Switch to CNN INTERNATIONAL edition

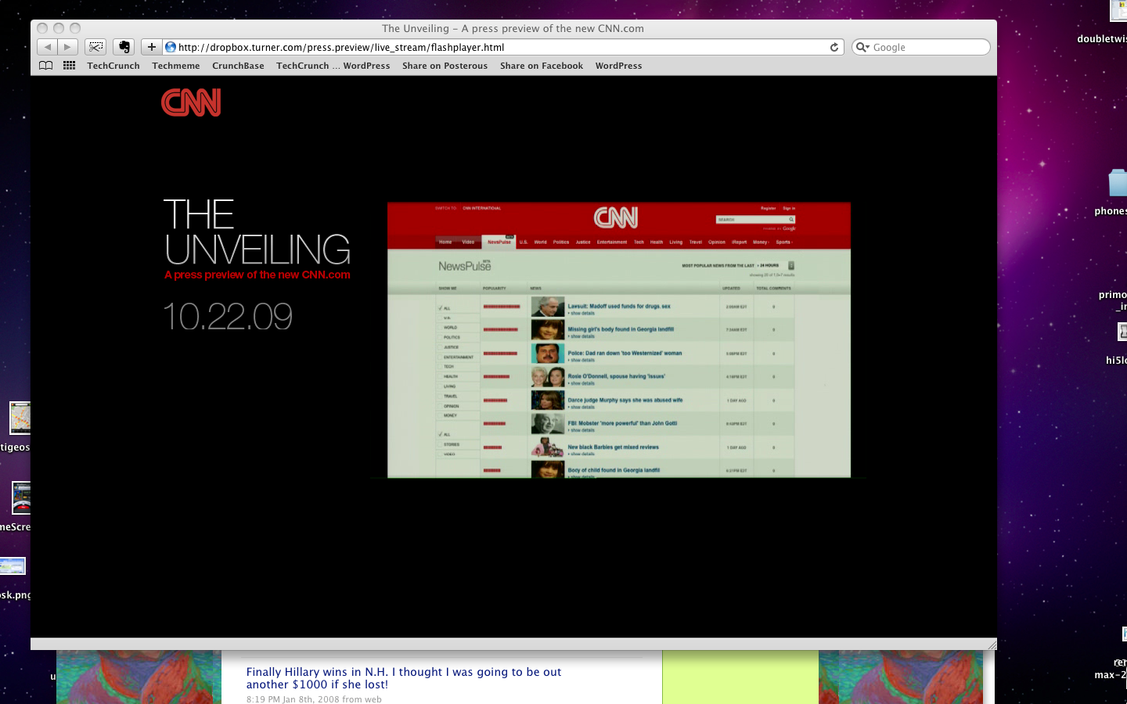pos(481,208)
